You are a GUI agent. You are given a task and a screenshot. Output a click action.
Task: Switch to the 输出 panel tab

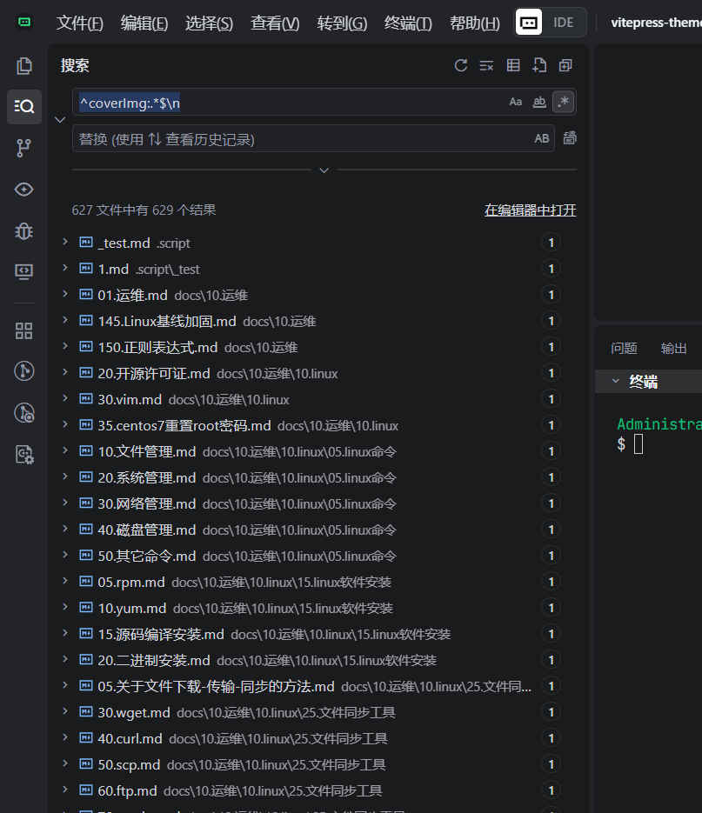click(x=673, y=348)
